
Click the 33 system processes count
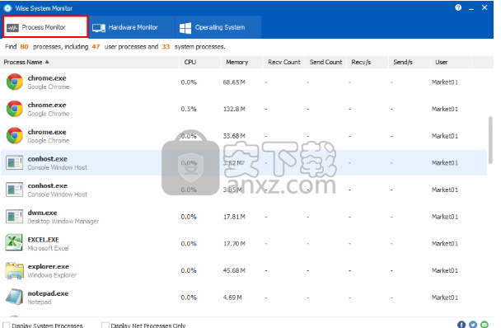pyautogui.click(x=166, y=47)
